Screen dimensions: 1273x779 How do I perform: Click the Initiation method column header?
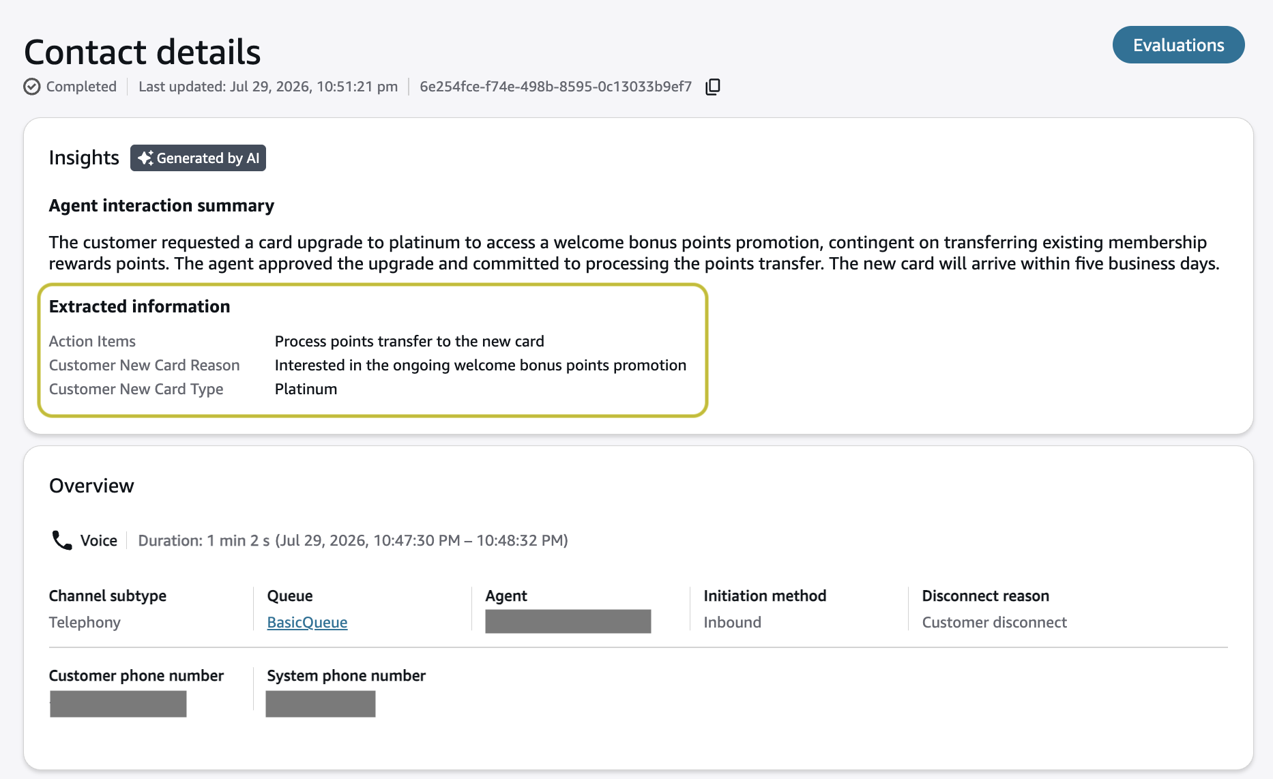tap(765, 596)
